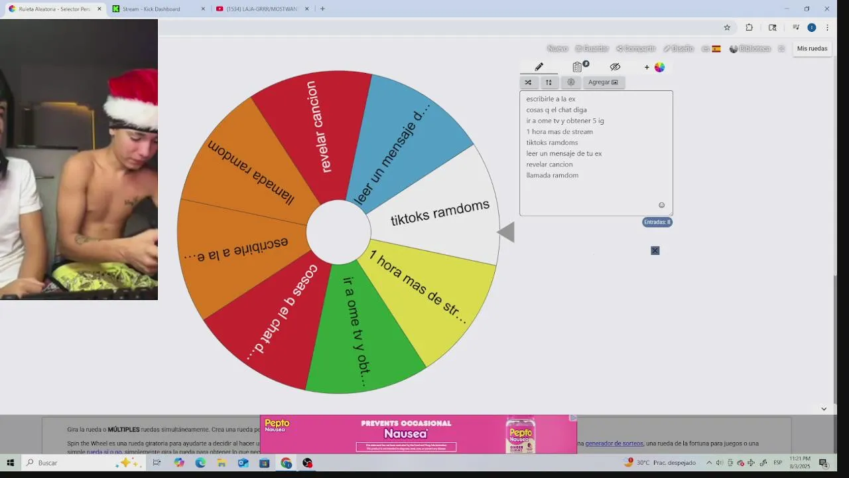The width and height of the screenshot is (849, 478).
Task: Click the 'cosas q el chat diga' entry
Action: pos(556,110)
